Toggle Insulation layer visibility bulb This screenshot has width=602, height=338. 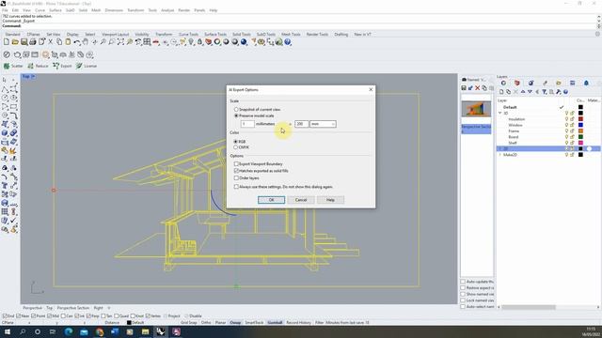(x=566, y=119)
